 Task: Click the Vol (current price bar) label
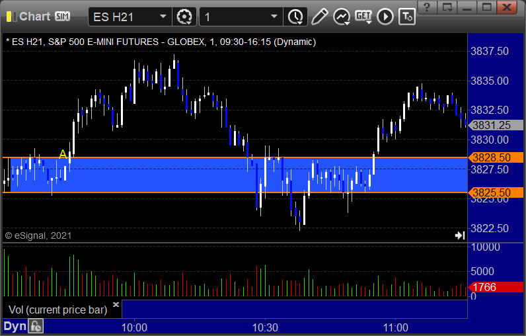tap(57, 310)
